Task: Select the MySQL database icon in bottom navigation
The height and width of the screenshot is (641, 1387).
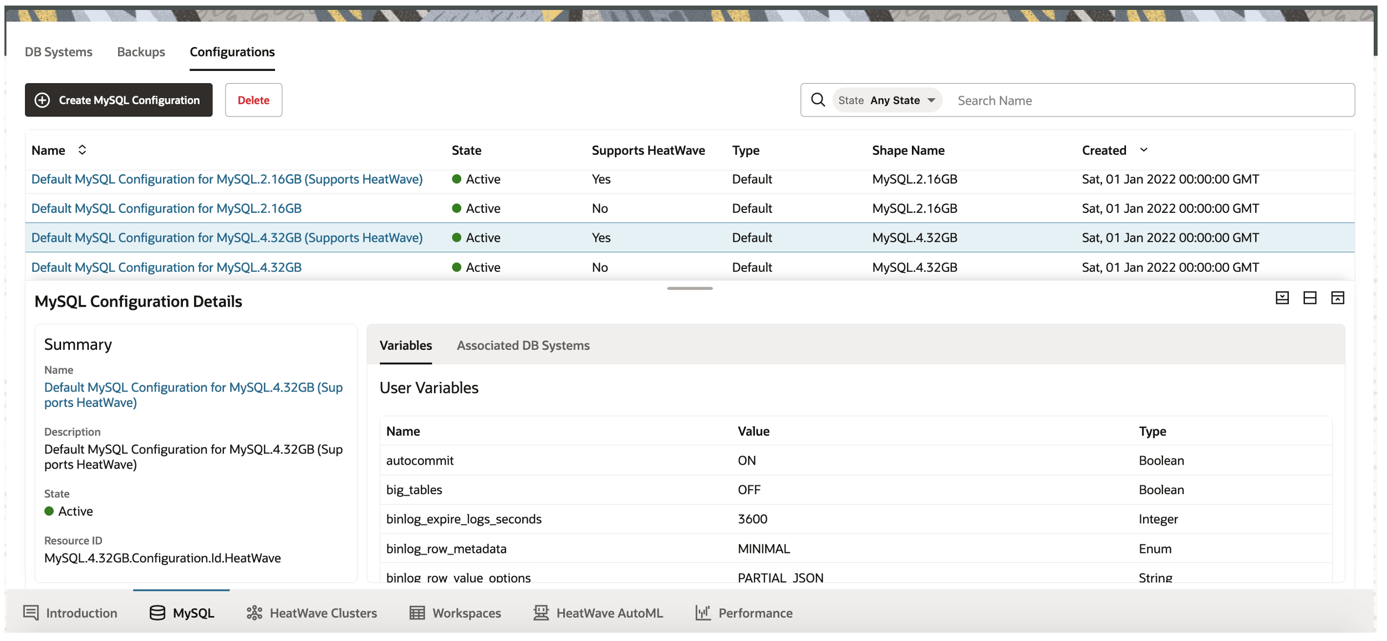Action: 157,613
